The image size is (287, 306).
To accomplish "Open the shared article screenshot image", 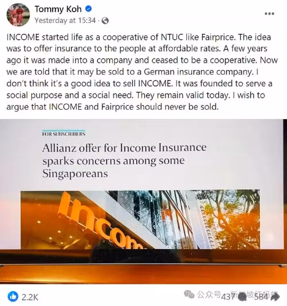I will coord(143,202).
